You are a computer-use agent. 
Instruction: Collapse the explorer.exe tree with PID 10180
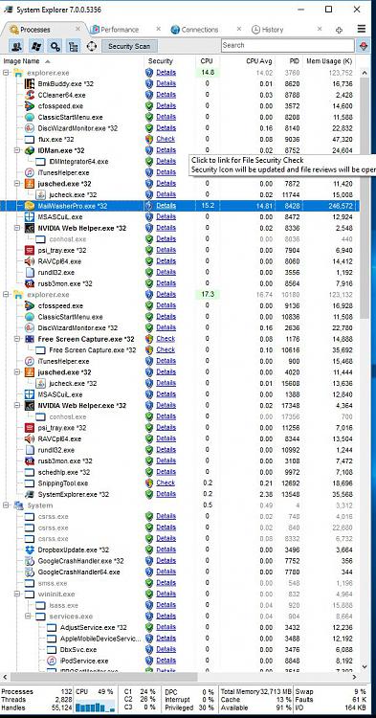point(7,294)
